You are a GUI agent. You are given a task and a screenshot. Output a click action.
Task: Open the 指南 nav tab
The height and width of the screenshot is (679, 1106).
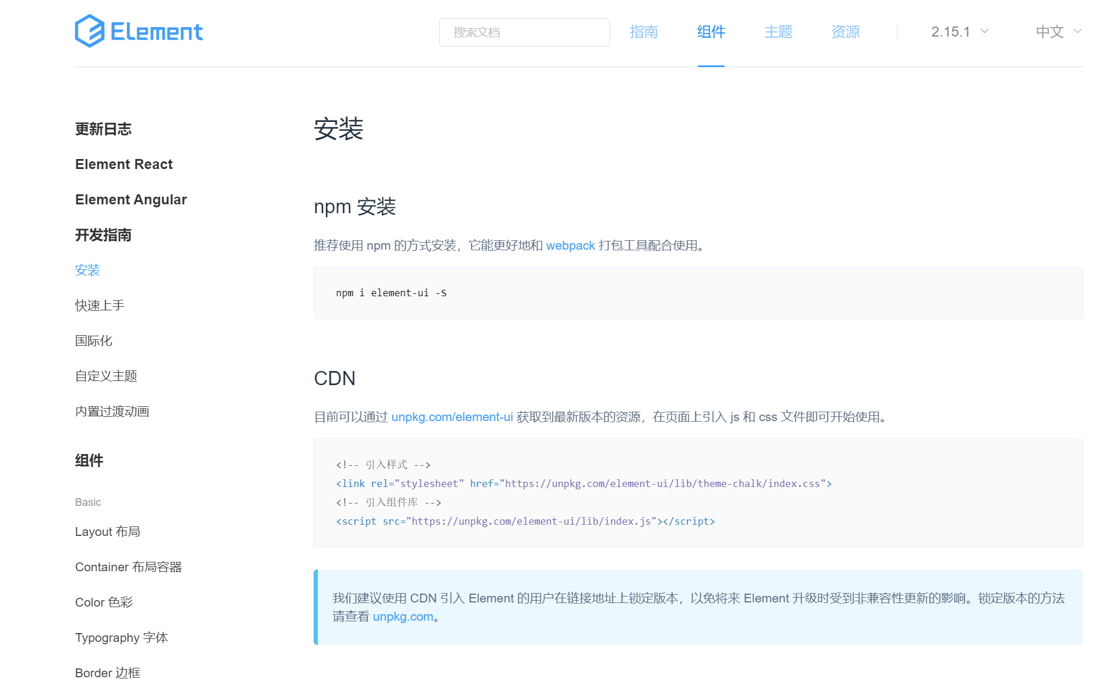[644, 32]
